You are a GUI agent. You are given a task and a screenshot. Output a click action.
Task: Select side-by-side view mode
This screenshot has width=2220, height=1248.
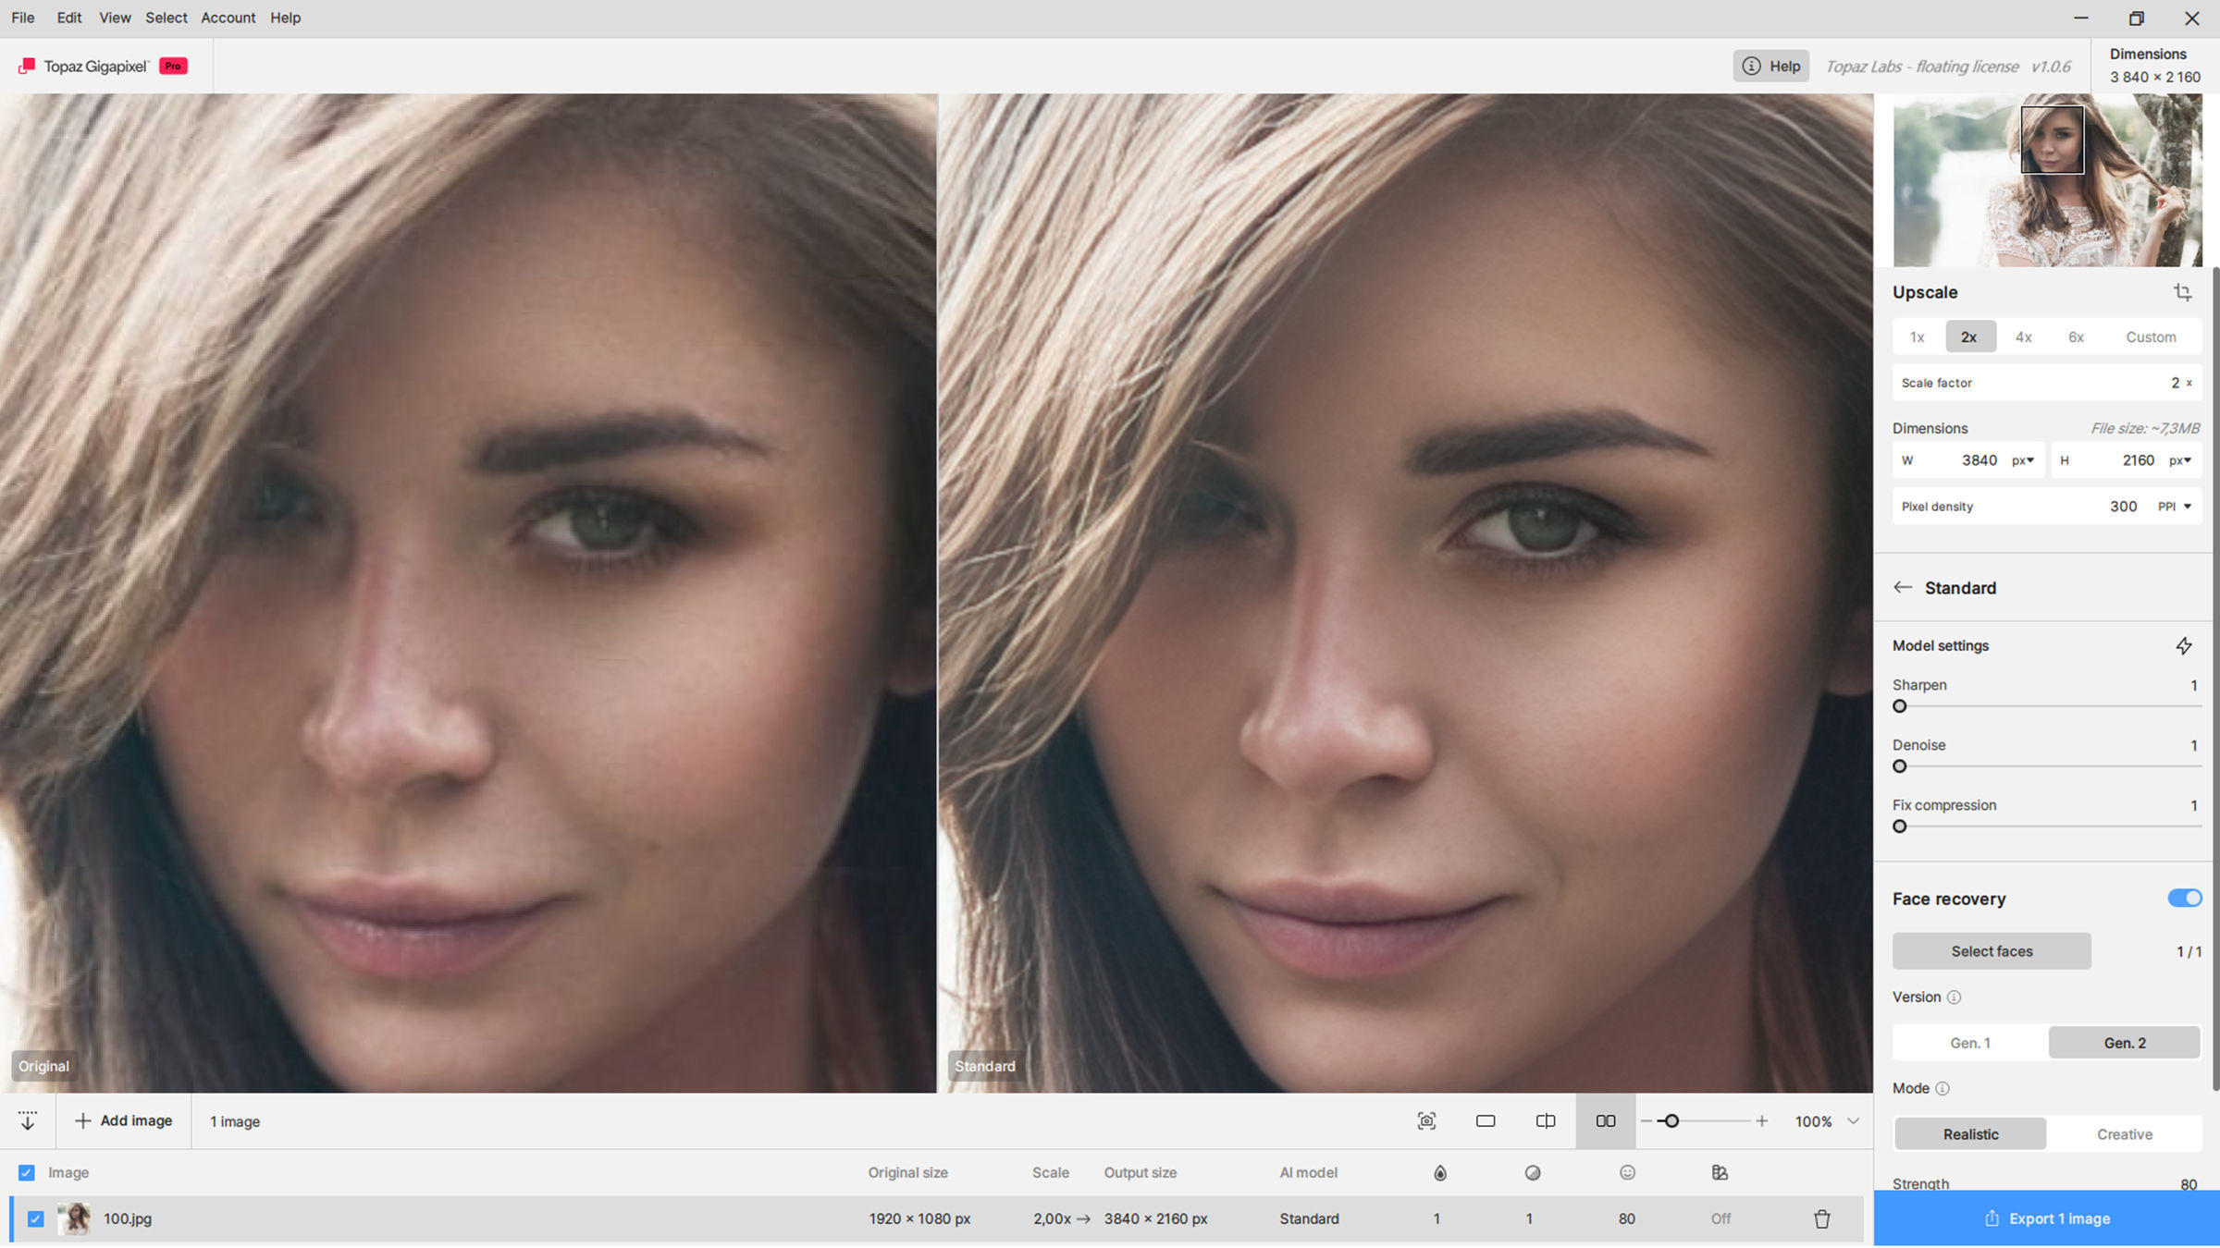click(x=1605, y=1120)
